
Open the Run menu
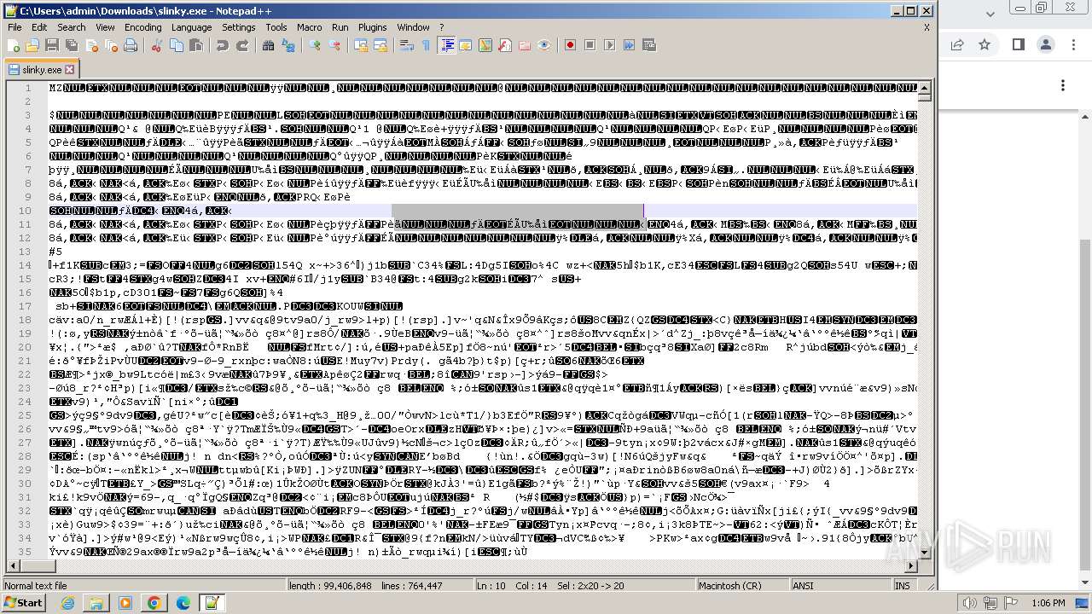tap(340, 27)
